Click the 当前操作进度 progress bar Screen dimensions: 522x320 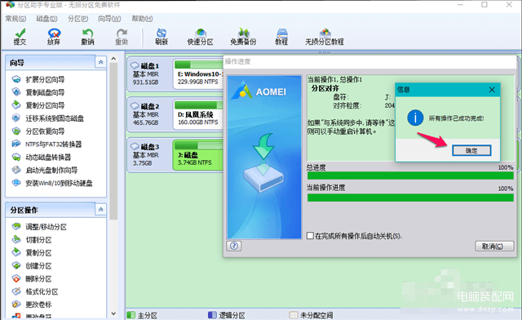pyautogui.click(x=410, y=198)
